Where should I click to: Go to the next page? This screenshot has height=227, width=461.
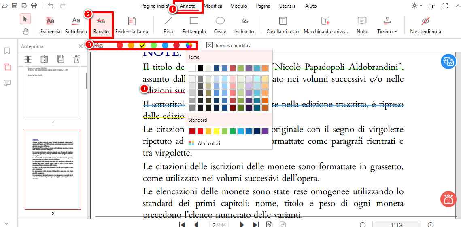(242, 225)
